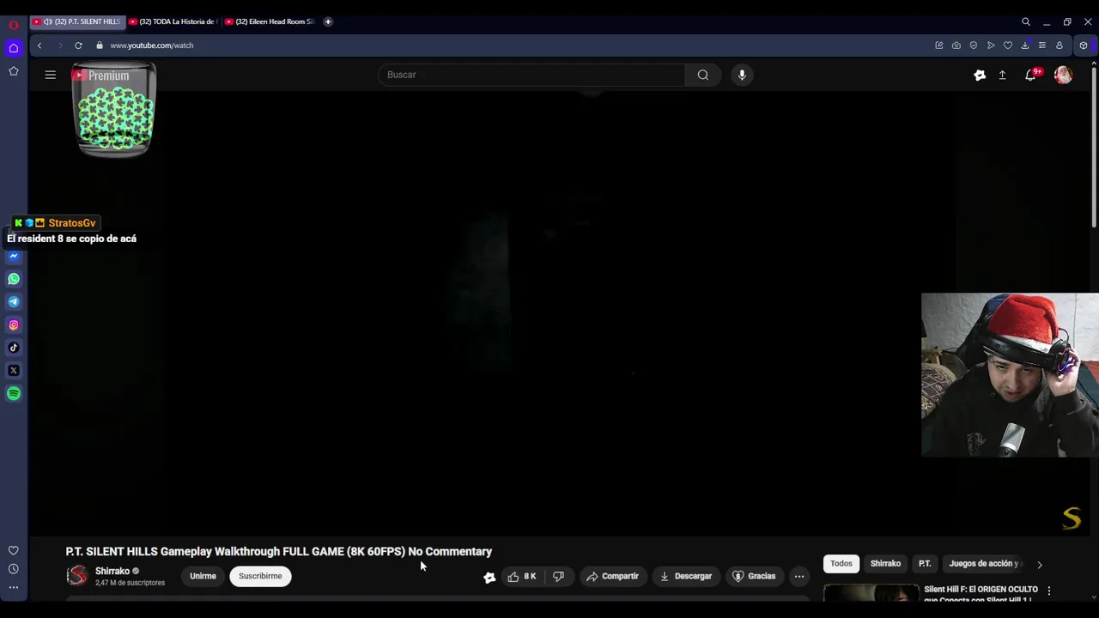Open the browser downloads icon
The width and height of the screenshot is (1099, 618).
coord(1025,45)
